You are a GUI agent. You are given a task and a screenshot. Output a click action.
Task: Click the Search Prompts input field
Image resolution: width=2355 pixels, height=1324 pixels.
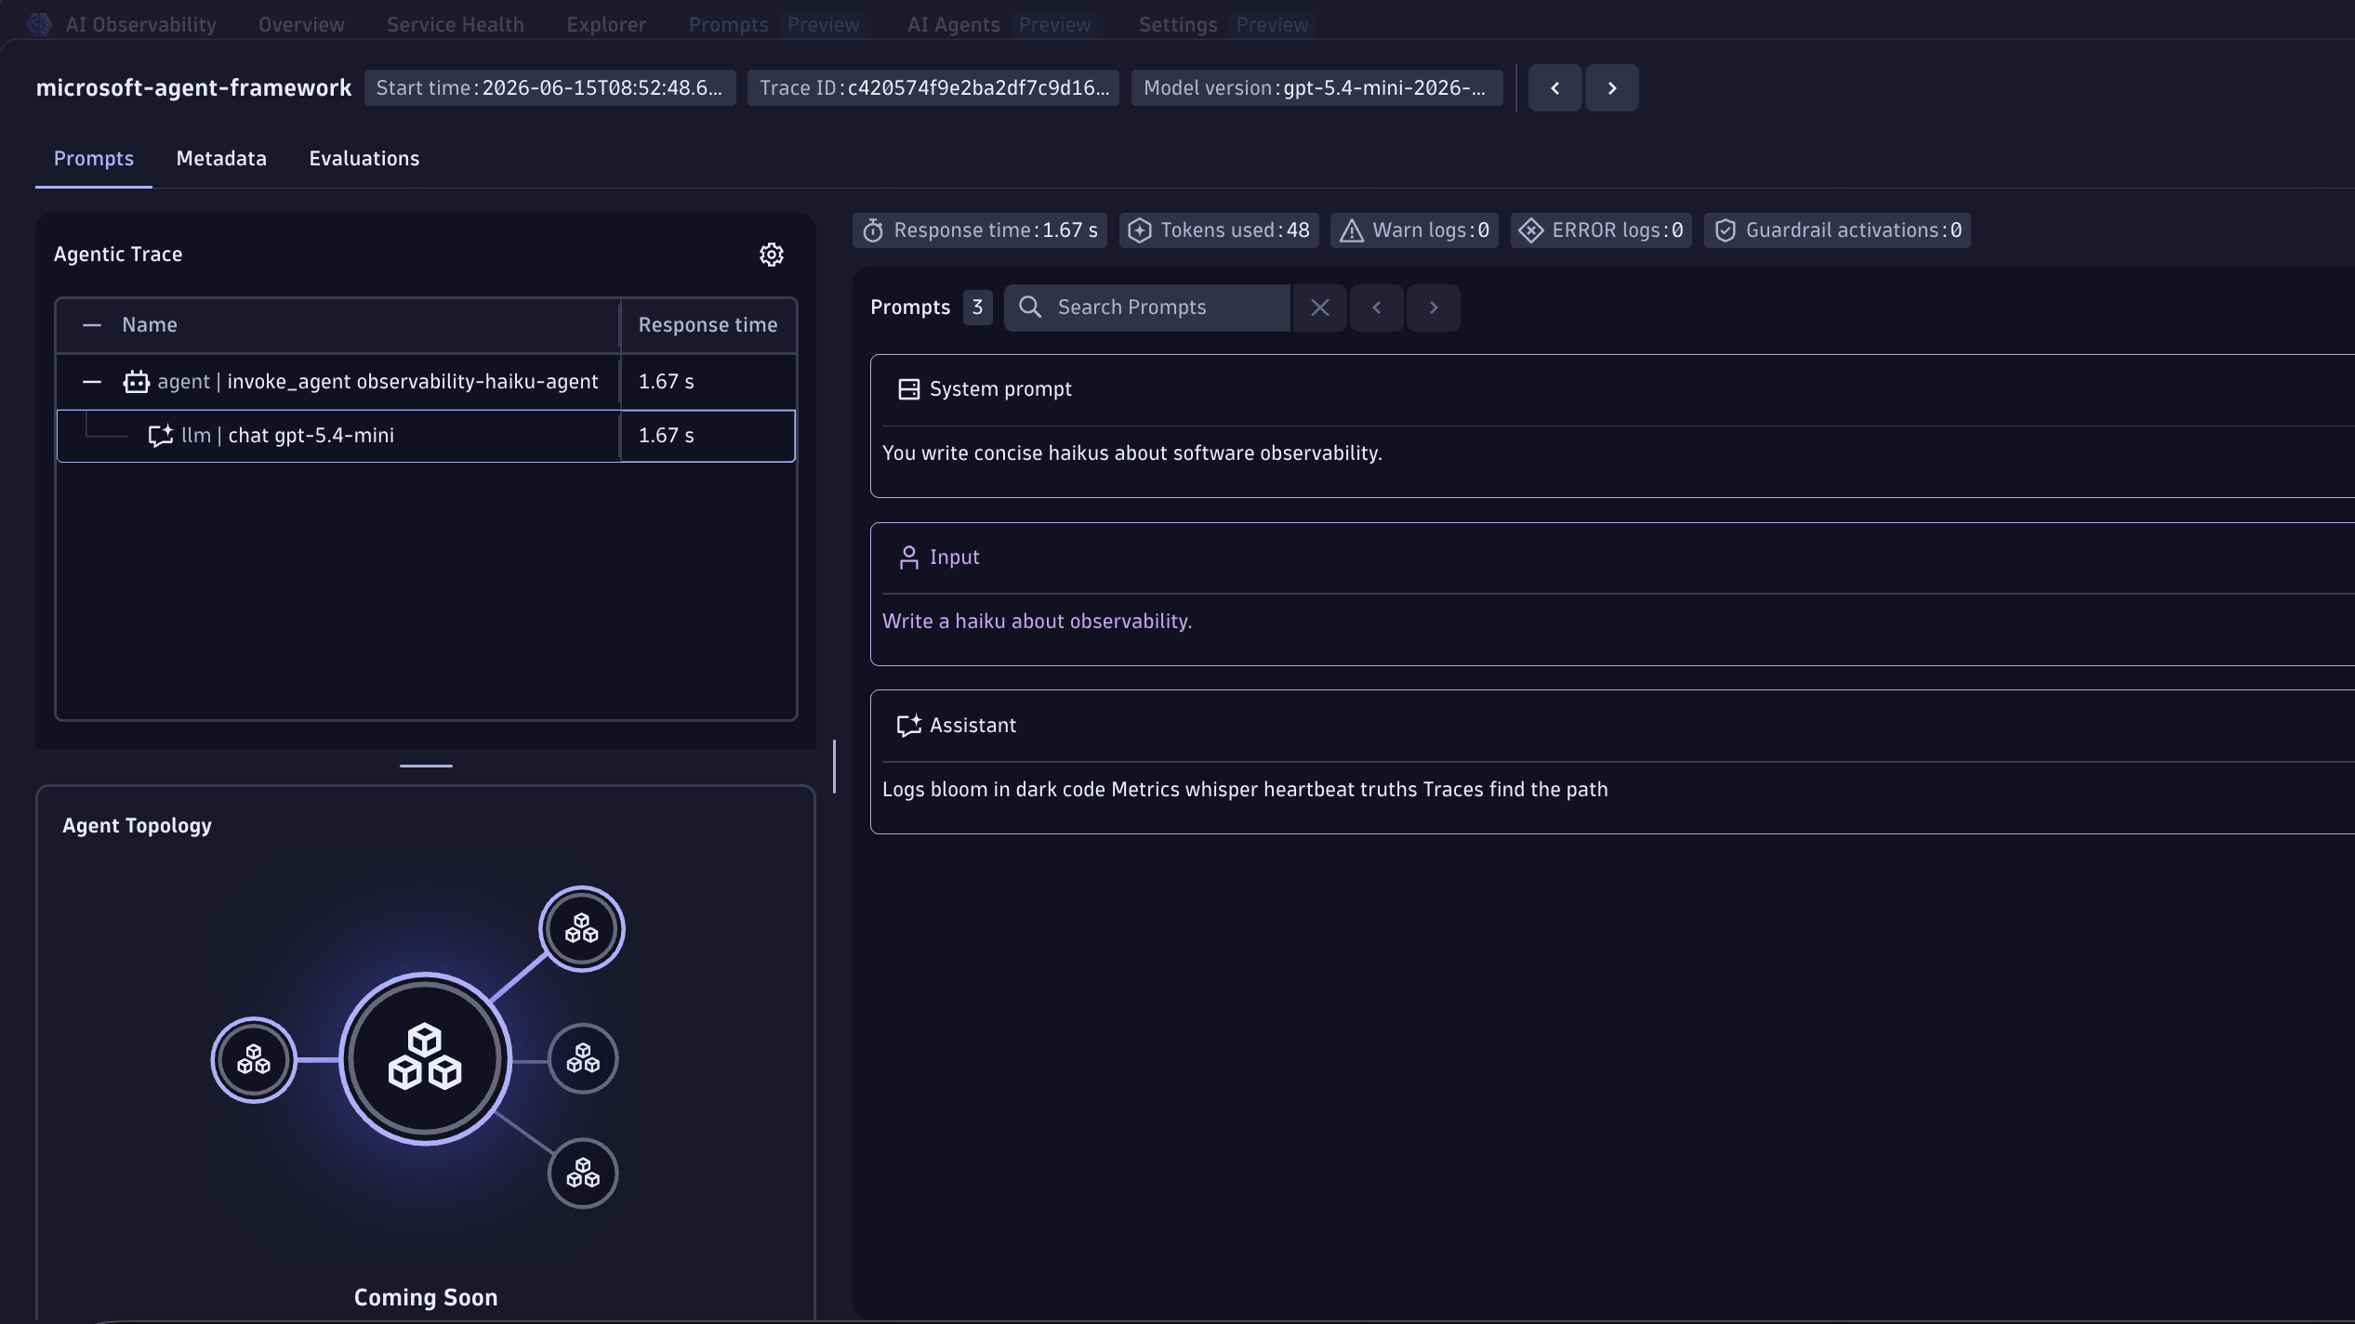[1147, 308]
